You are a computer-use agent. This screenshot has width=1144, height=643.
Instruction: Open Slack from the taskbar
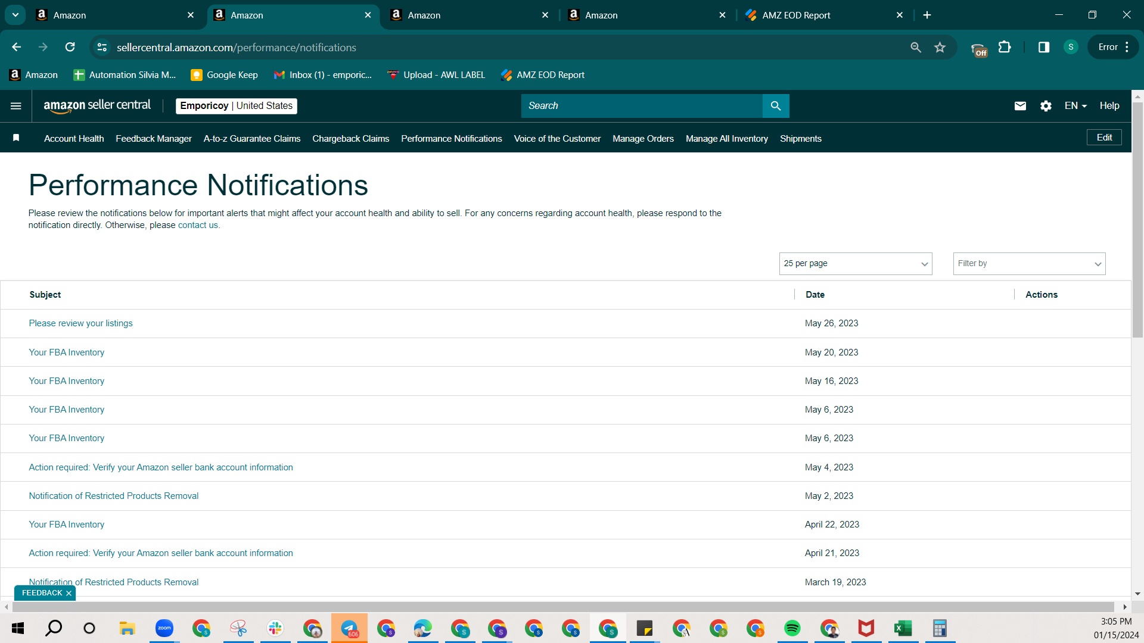(x=275, y=628)
